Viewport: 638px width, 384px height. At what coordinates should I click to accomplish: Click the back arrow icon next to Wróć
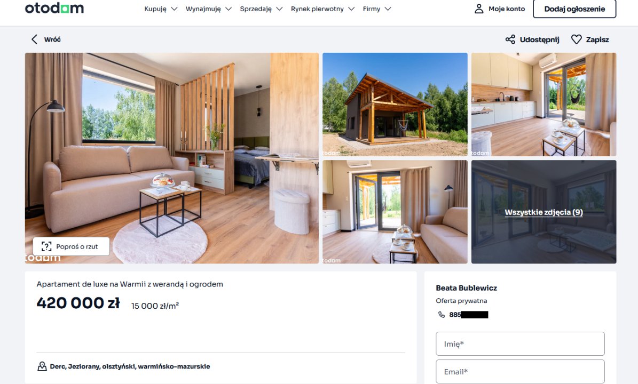point(34,39)
